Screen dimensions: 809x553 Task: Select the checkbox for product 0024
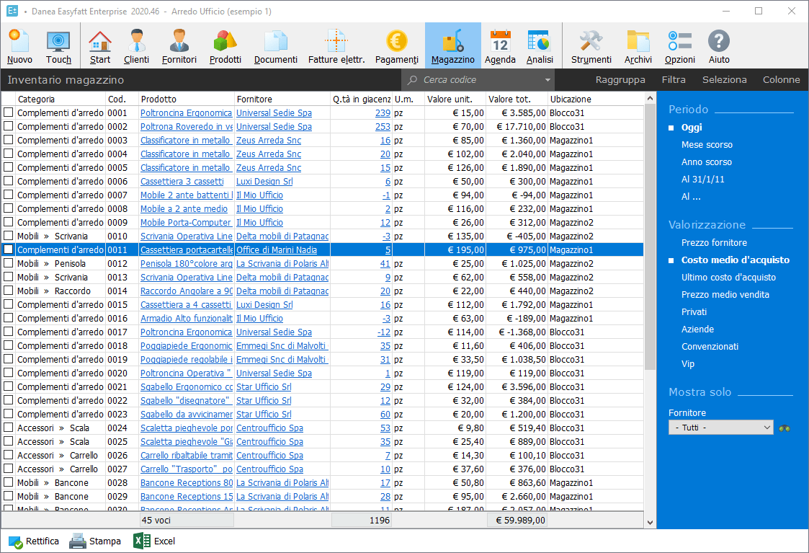tap(9, 428)
